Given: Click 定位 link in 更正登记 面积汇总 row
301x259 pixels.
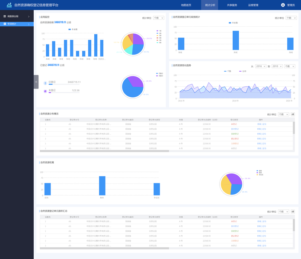Looking at the screenshot, I should pyautogui.click(x=264, y=236).
